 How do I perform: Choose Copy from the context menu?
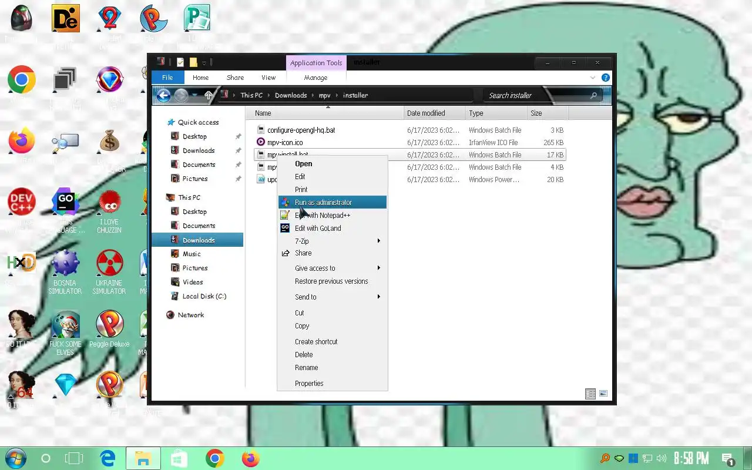pyautogui.click(x=332, y=325)
